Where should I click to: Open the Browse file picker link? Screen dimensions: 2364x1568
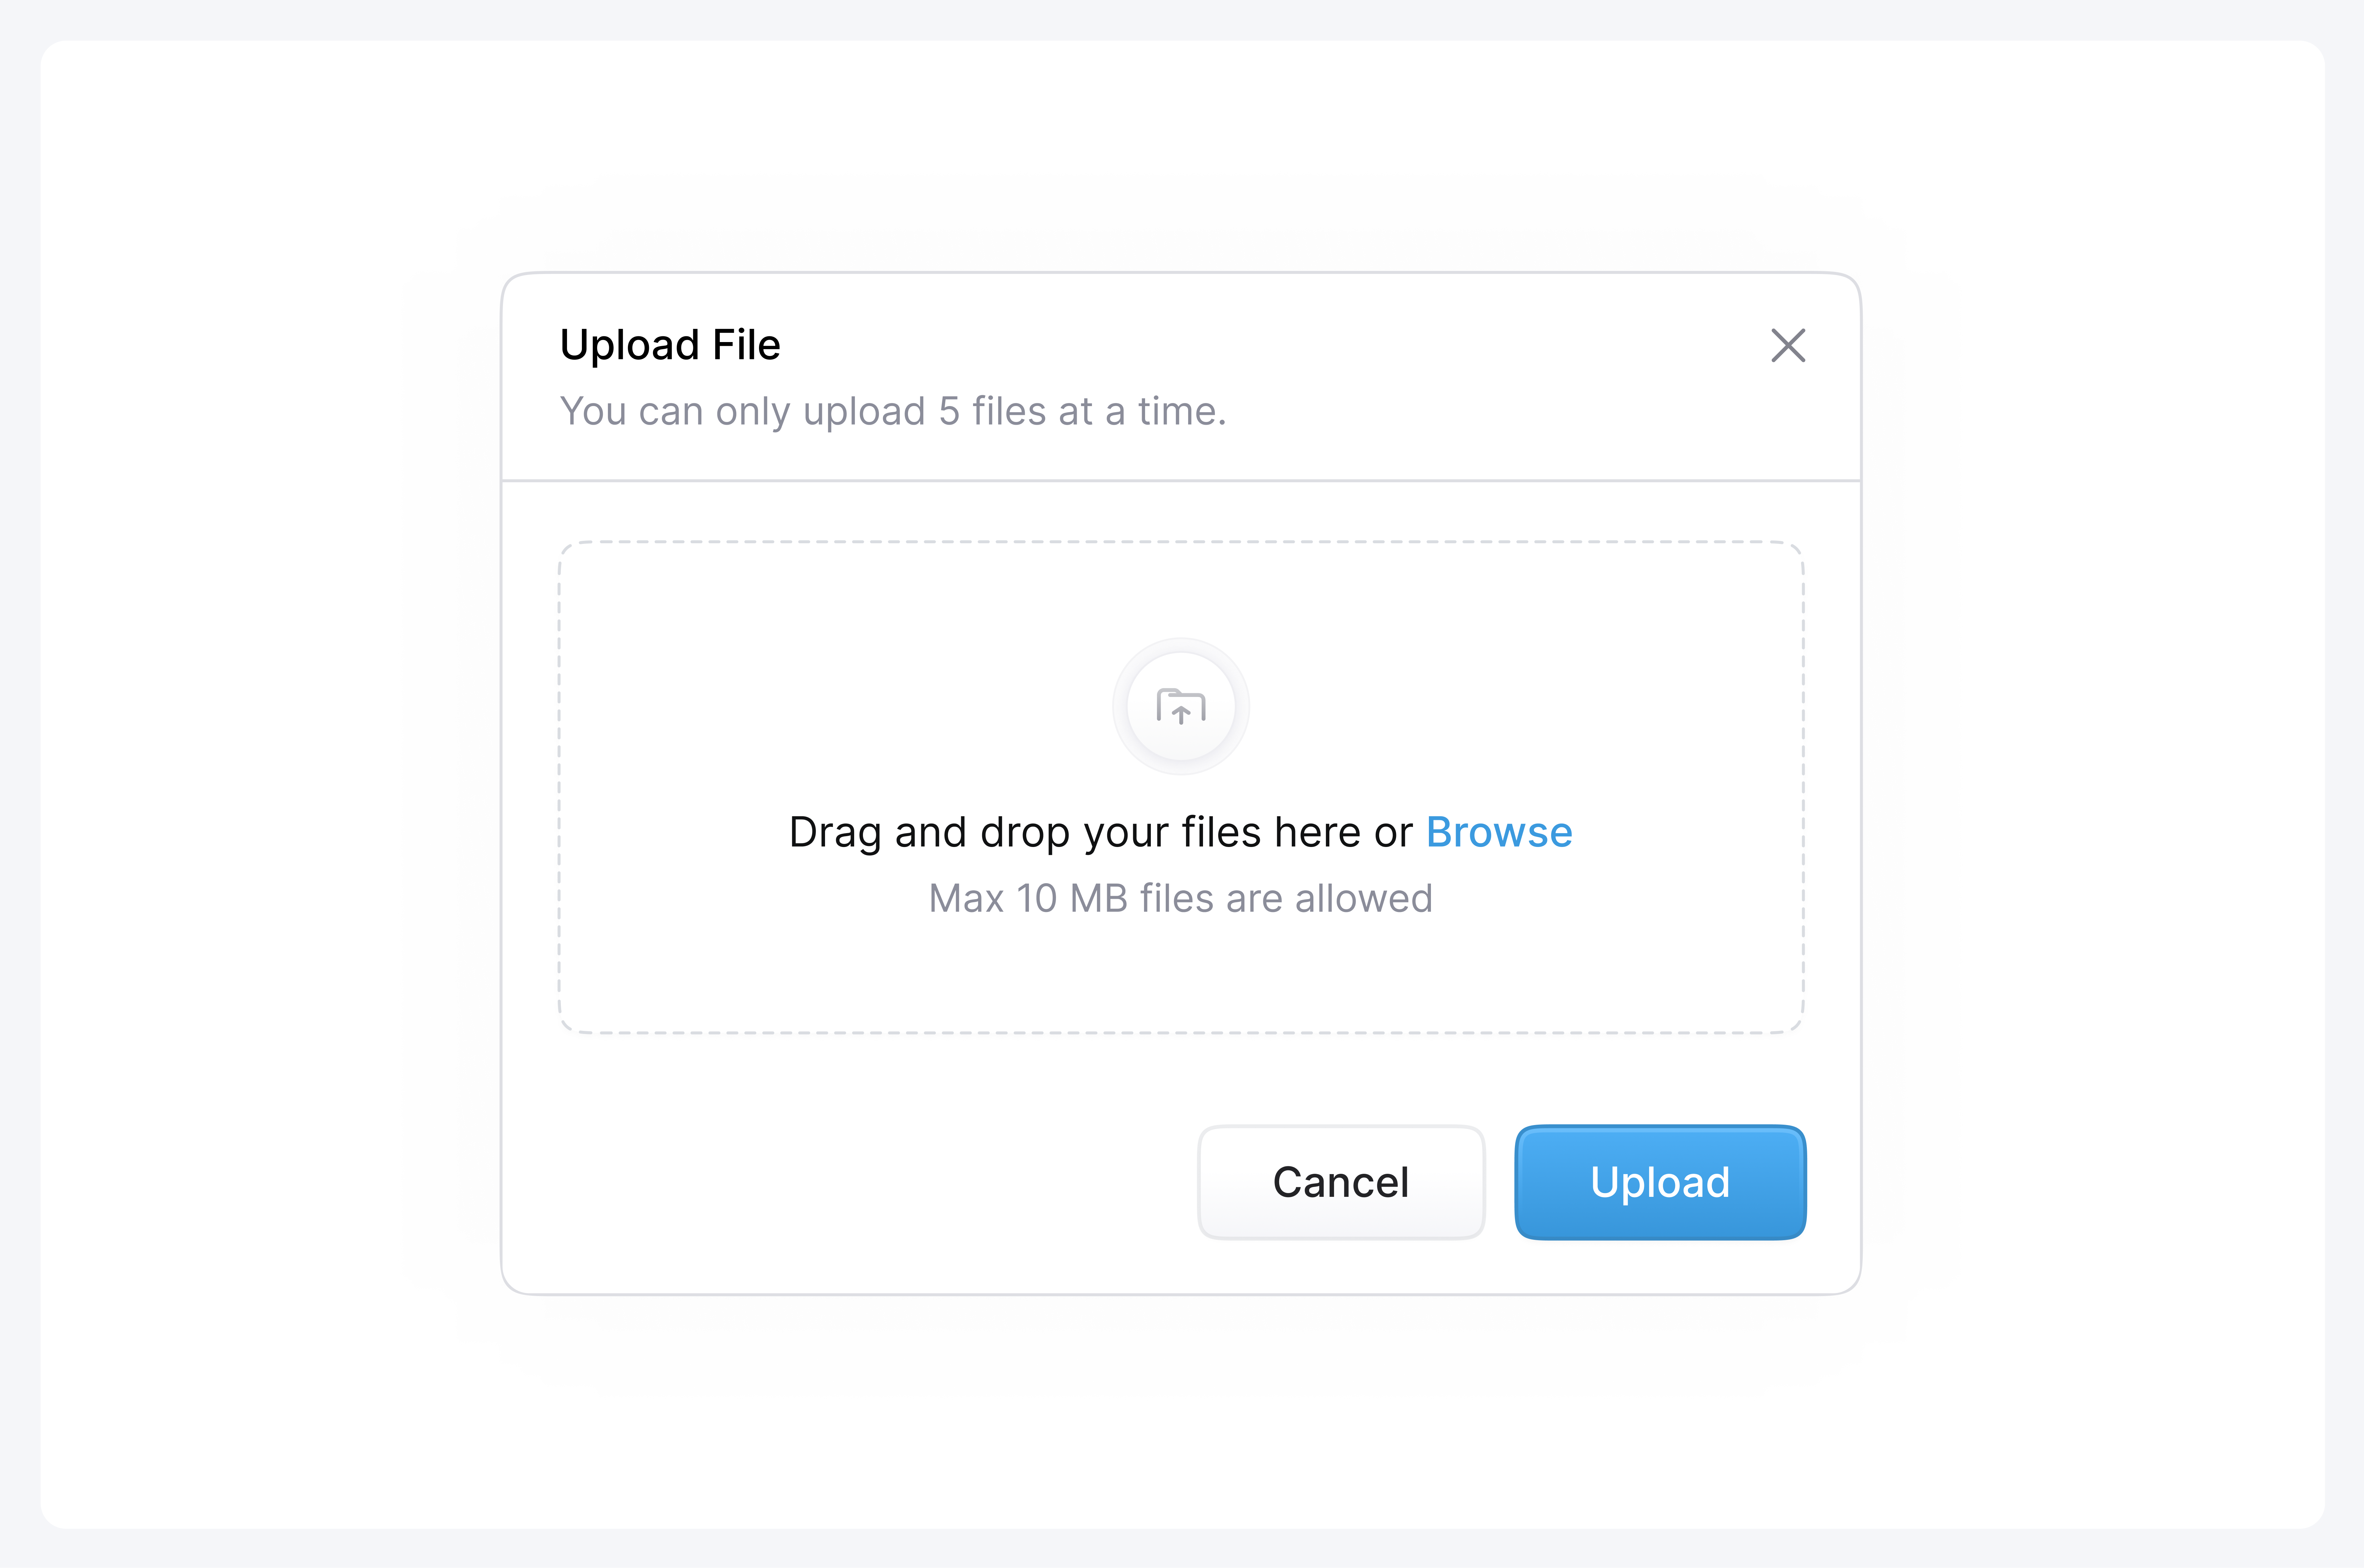point(1498,832)
